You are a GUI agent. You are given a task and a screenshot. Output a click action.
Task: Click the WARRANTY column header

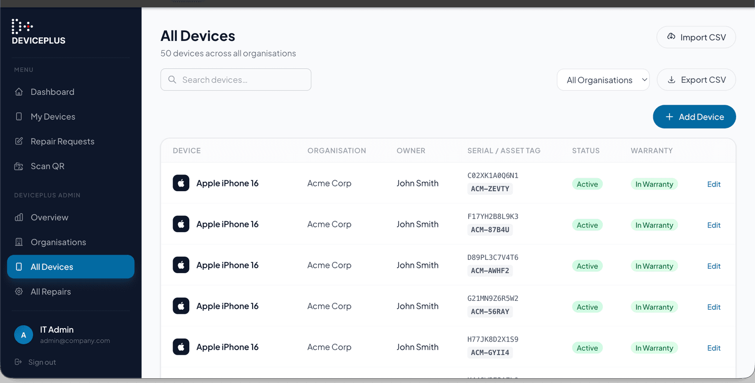[652, 150]
